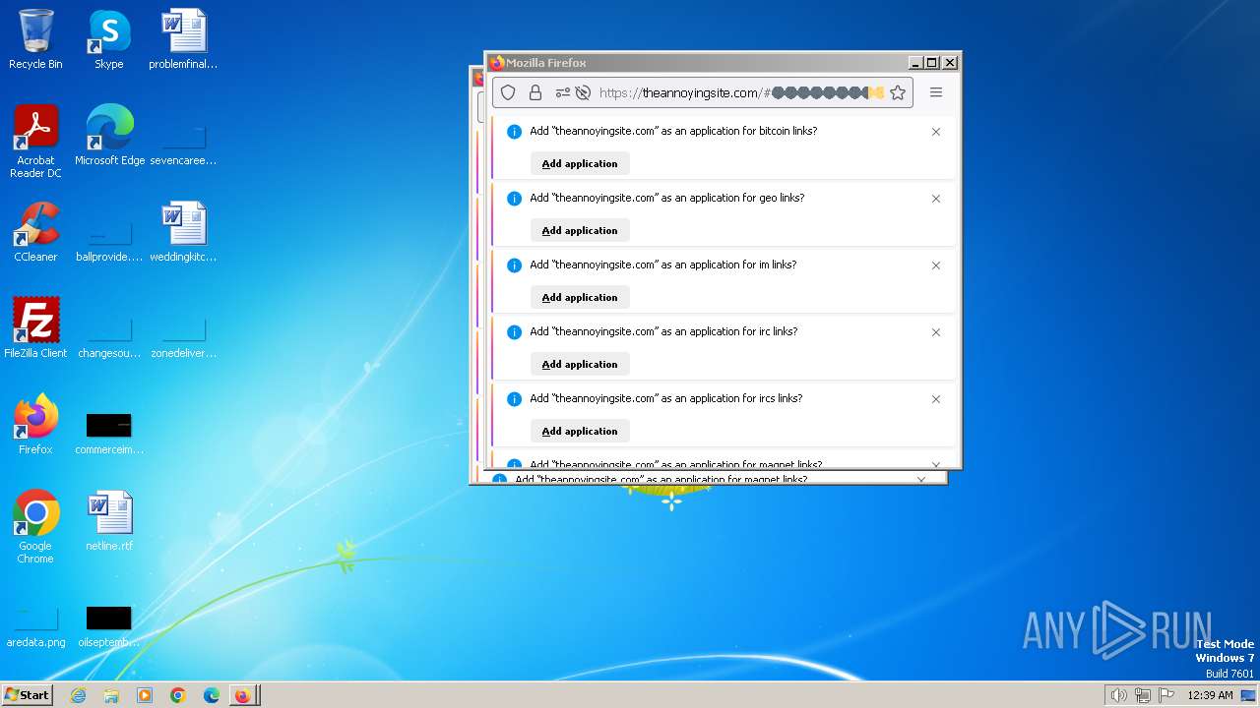Image resolution: width=1260 pixels, height=708 pixels.
Task: Select the FileZilla Client shortcut
Action: pyautogui.click(x=35, y=328)
